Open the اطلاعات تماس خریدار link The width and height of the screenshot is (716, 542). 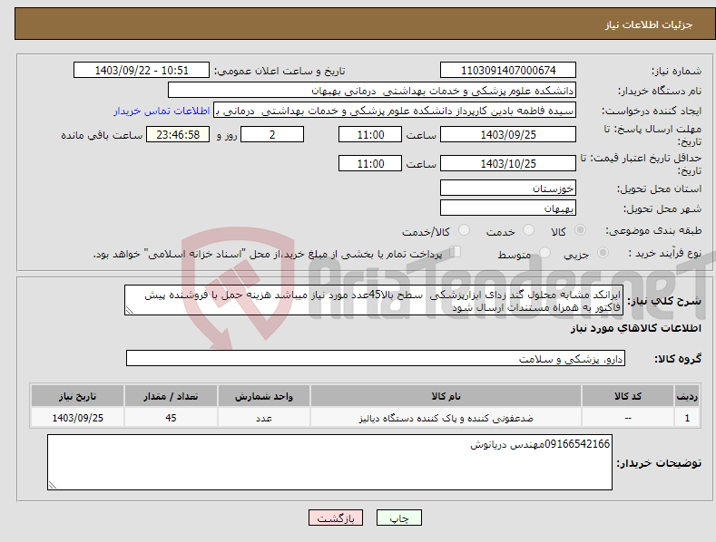[x=162, y=111]
